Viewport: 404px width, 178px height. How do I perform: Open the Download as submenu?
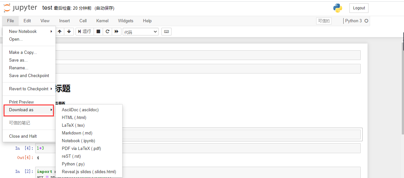(x=29, y=110)
